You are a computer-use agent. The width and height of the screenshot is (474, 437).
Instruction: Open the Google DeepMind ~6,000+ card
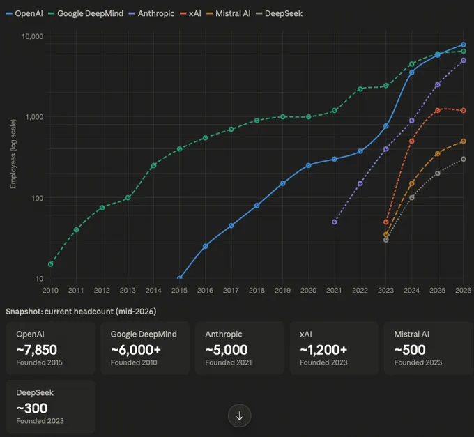click(145, 348)
